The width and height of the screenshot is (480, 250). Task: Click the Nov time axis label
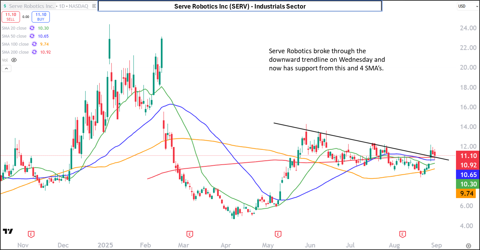pyautogui.click(x=23, y=245)
